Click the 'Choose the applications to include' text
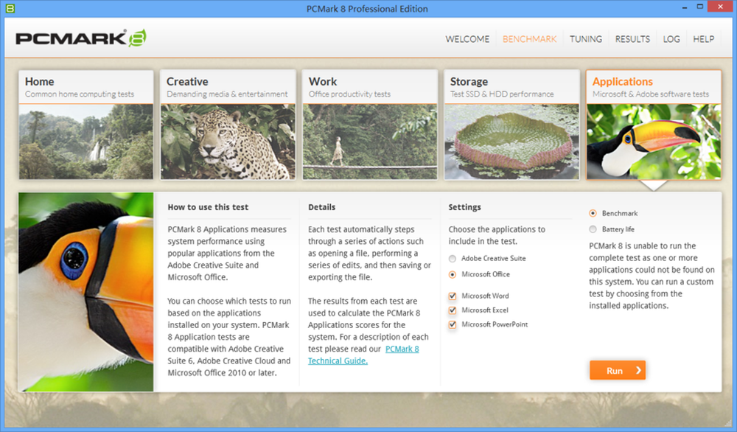The height and width of the screenshot is (432, 737). [x=496, y=235]
